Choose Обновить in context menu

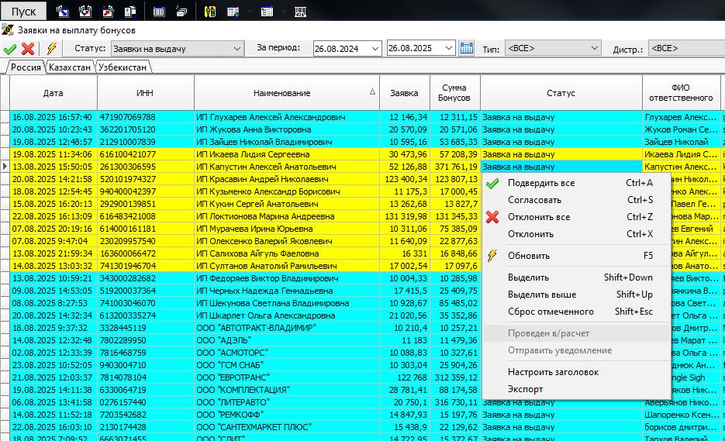coord(577,256)
